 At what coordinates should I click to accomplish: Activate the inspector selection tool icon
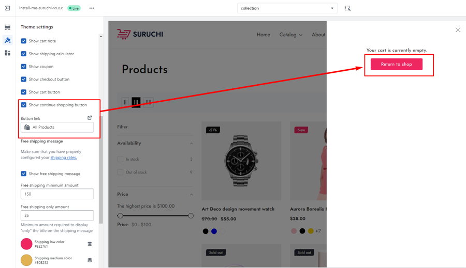pyautogui.click(x=347, y=8)
